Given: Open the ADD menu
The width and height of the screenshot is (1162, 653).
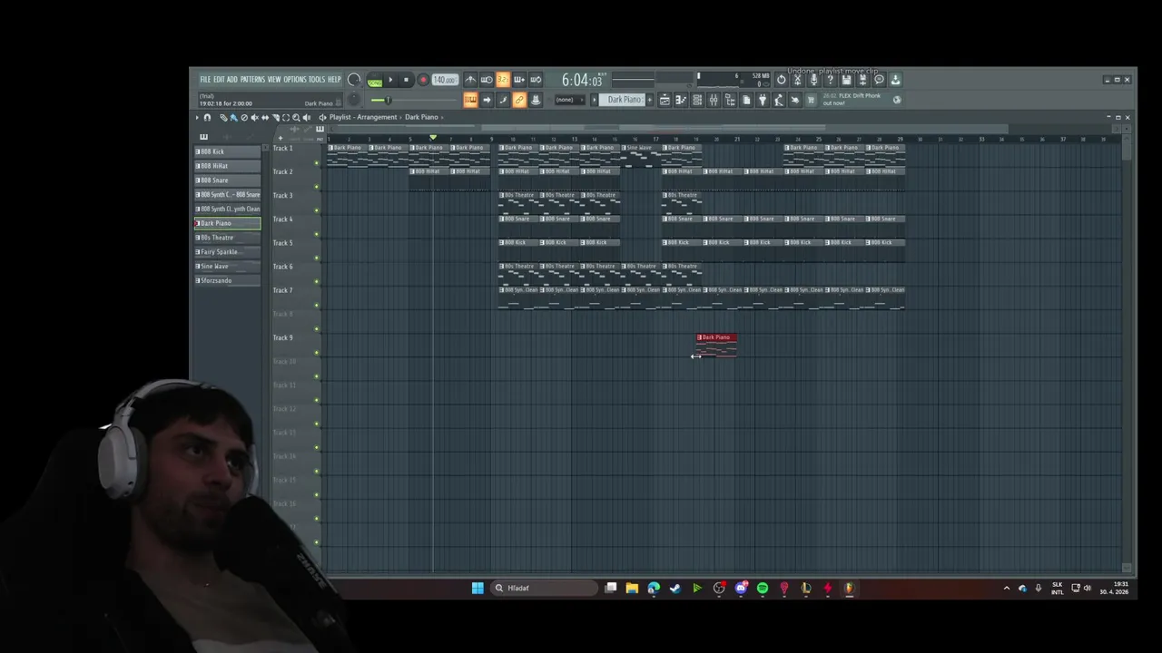Looking at the screenshot, I should [232, 80].
